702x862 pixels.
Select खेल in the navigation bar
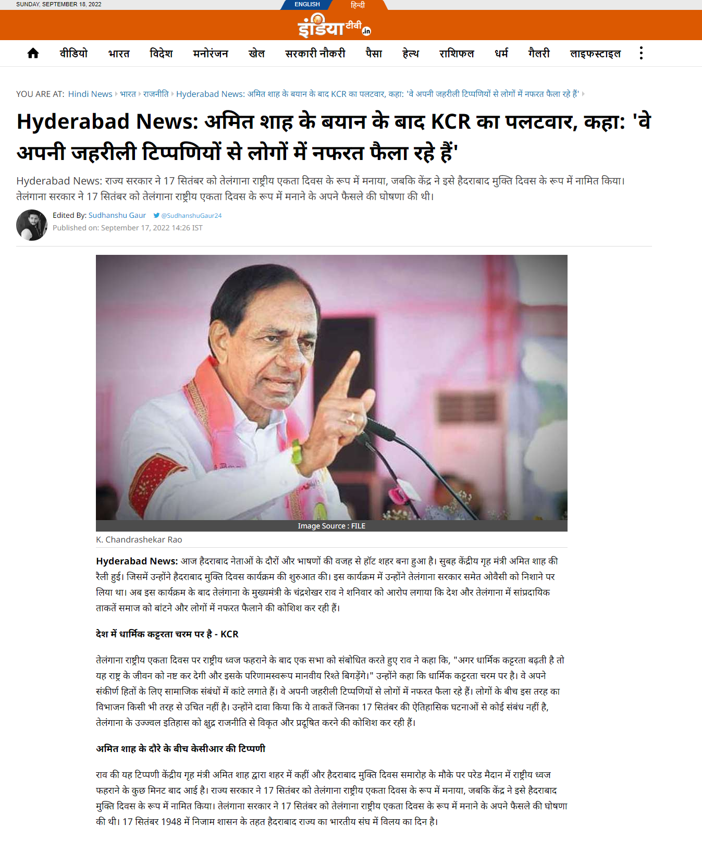(x=256, y=53)
